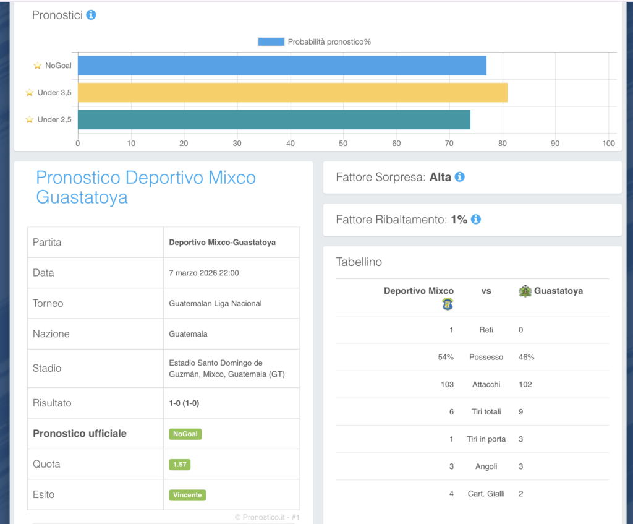This screenshot has width=633, height=524.
Task: Select the yellow Under 3,5 bar
Action: (x=292, y=93)
